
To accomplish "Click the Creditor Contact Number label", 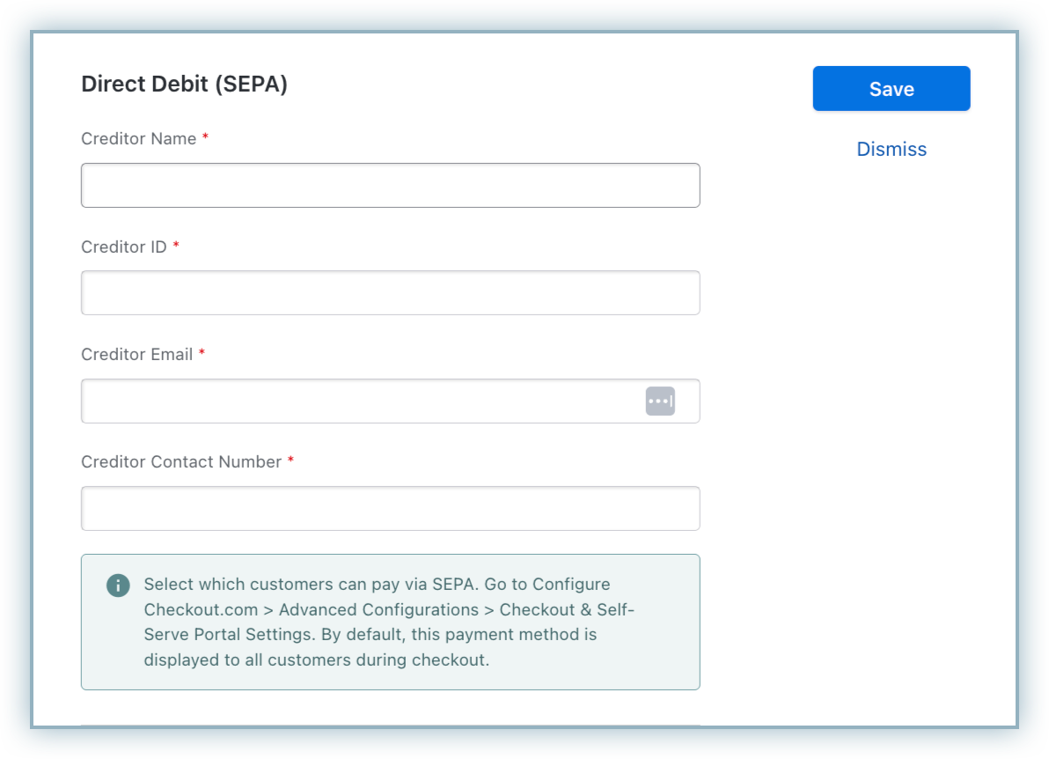I will [181, 462].
